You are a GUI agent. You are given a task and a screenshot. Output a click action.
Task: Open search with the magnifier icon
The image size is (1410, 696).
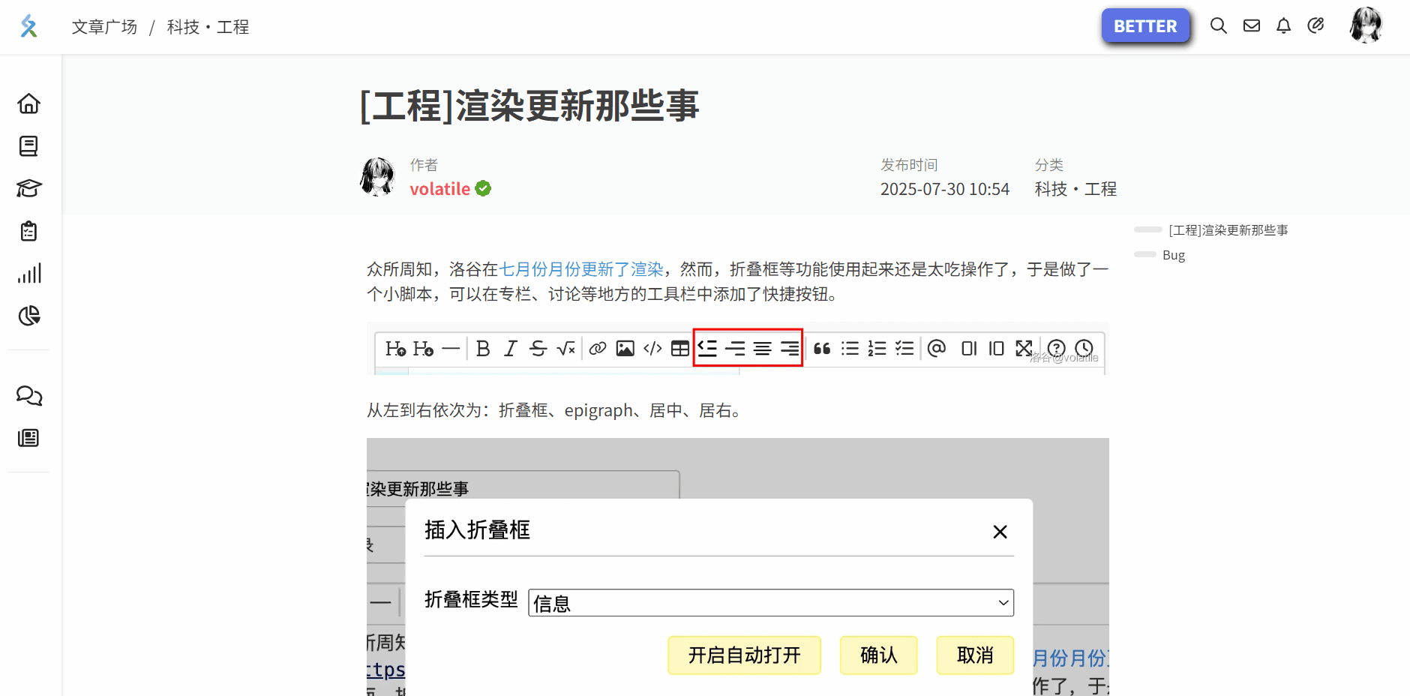click(x=1219, y=26)
